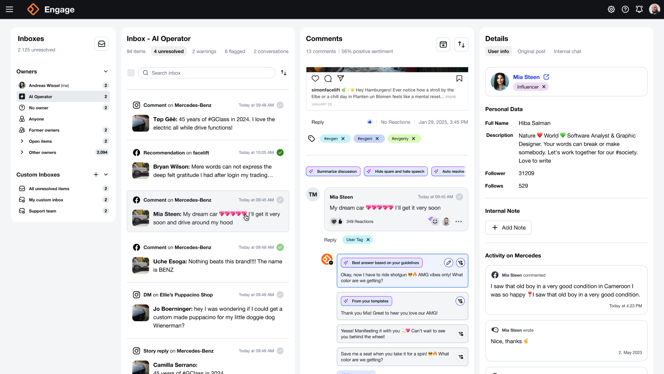Viewport: 664px width, 374px height.
Task: Click Reply under Mia Steen's comment
Action: (x=330, y=239)
